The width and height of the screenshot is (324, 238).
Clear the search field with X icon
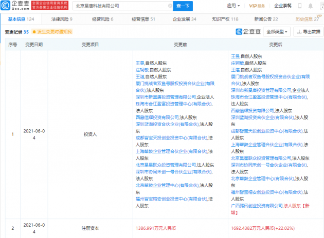[x=170, y=6]
